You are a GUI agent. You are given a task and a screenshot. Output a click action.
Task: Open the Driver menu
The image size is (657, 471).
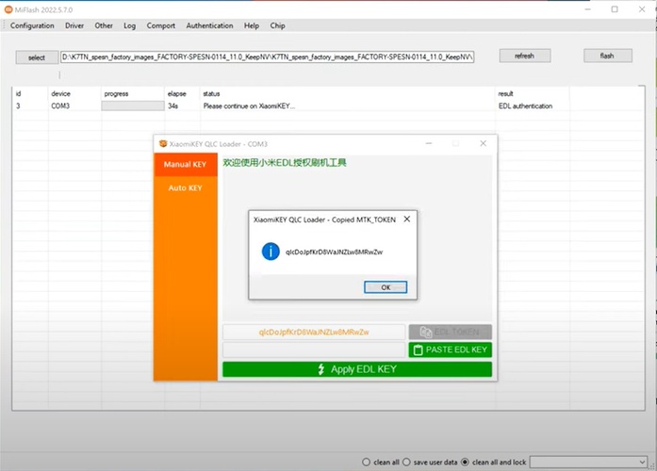click(x=74, y=25)
